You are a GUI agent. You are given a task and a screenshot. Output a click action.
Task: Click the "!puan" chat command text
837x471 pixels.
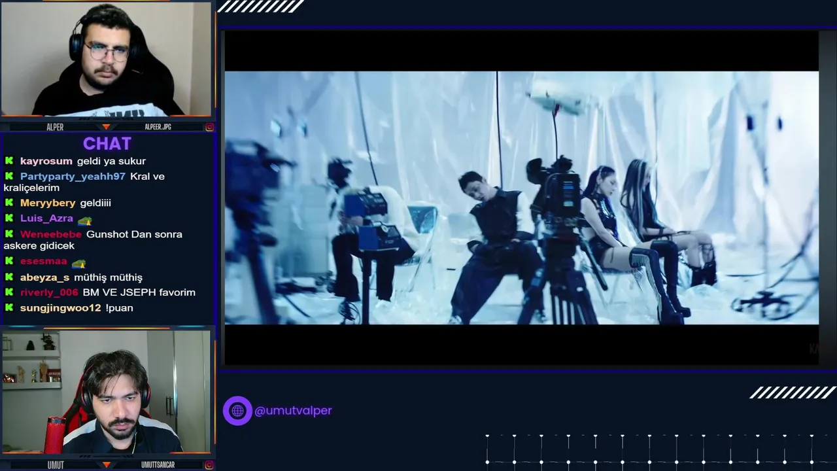(x=119, y=307)
